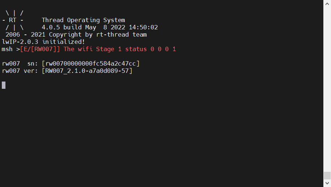The image size is (331, 187).
Task: Click the blinking block cursor in the terminal
Action: (x=4, y=85)
